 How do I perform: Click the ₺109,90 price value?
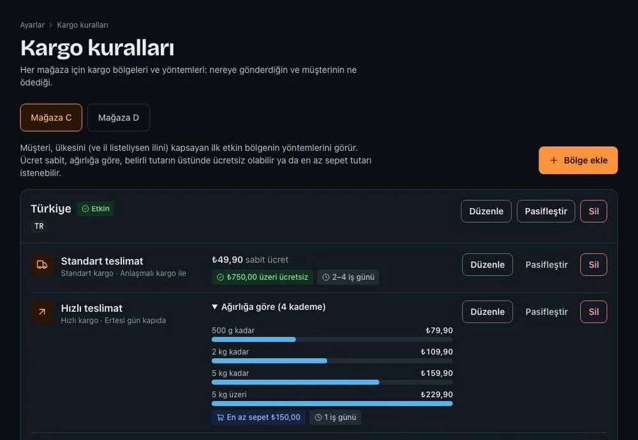tap(436, 352)
